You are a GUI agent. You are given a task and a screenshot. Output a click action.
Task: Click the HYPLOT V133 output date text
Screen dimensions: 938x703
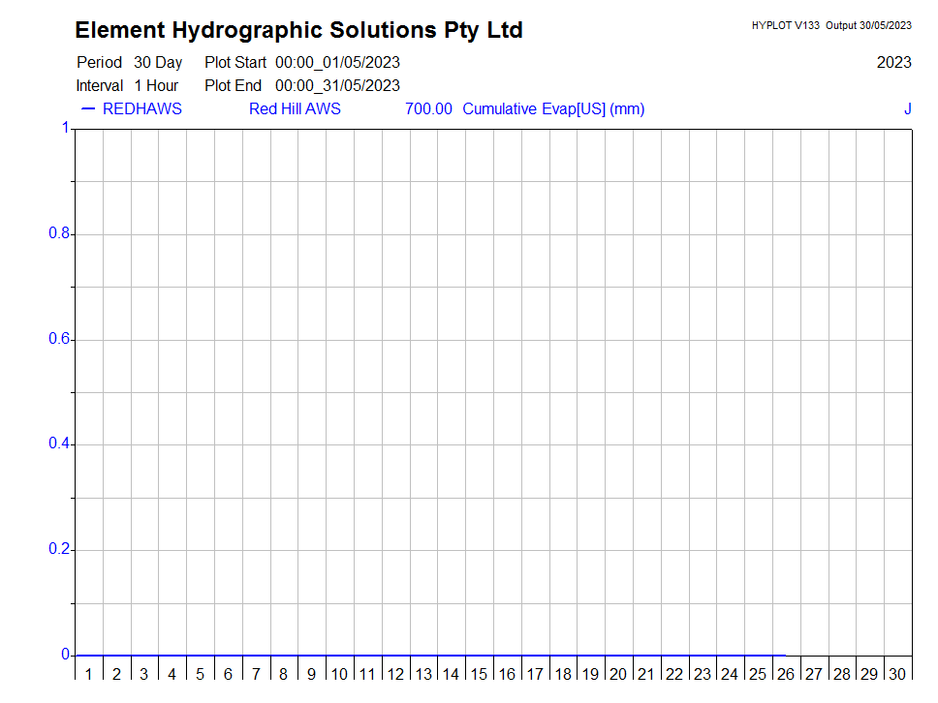[x=831, y=25]
